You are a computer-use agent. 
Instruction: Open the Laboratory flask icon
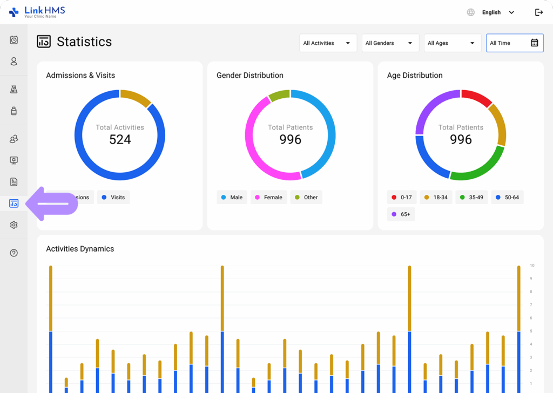coord(13,89)
